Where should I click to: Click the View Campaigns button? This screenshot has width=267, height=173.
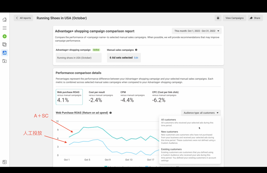[x=234, y=18]
